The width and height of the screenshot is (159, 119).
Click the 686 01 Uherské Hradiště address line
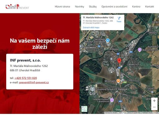tap(25, 70)
